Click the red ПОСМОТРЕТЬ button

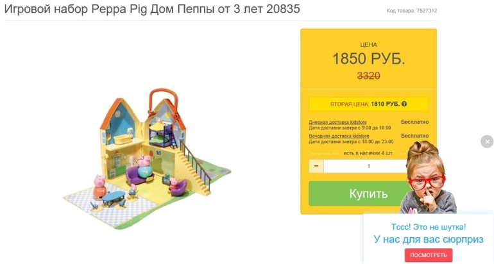(429, 255)
